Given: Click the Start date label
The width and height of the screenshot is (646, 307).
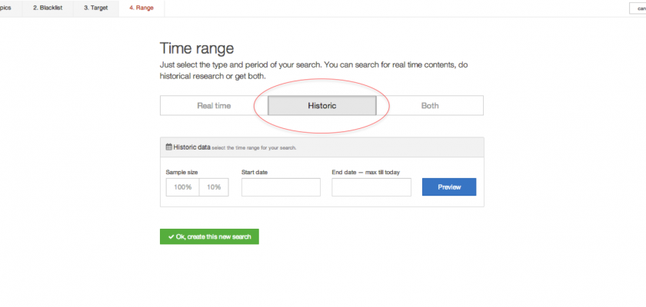Looking at the screenshot, I should 255,172.
